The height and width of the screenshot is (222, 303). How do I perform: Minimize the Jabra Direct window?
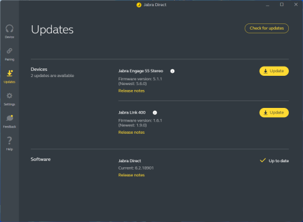click(x=268, y=5)
